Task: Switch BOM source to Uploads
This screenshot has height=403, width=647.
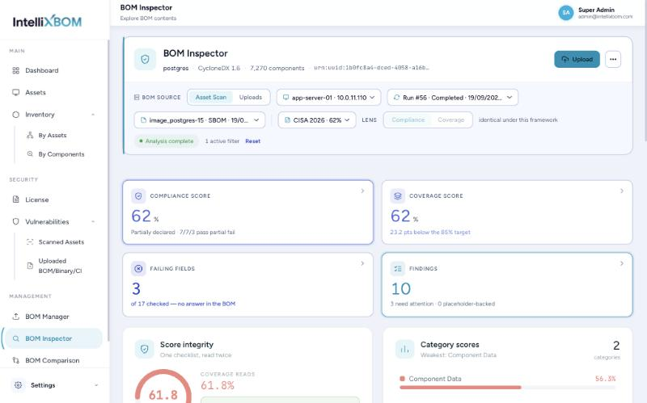Action: click(251, 97)
